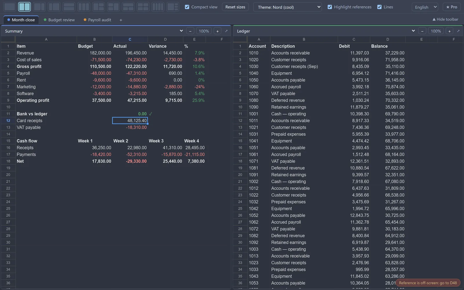Screen dimensions: 464x290
Task: Click column C header in Summary pane
Action: tap(130, 39)
